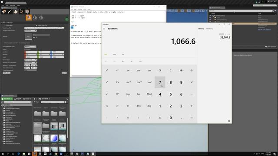Toggle visibility eye of first outliner row
The width and height of the screenshot is (278, 156).
[210, 16]
